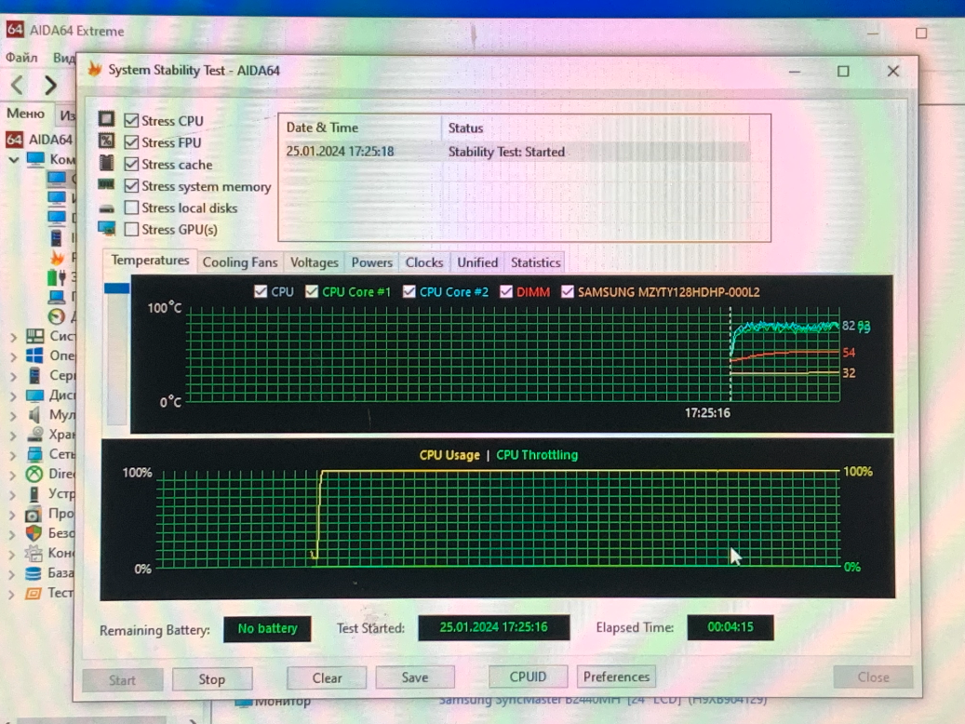Click the flame icon in the dialog title

[95, 69]
